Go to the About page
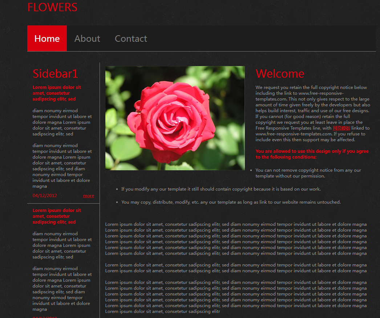 coord(87,38)
